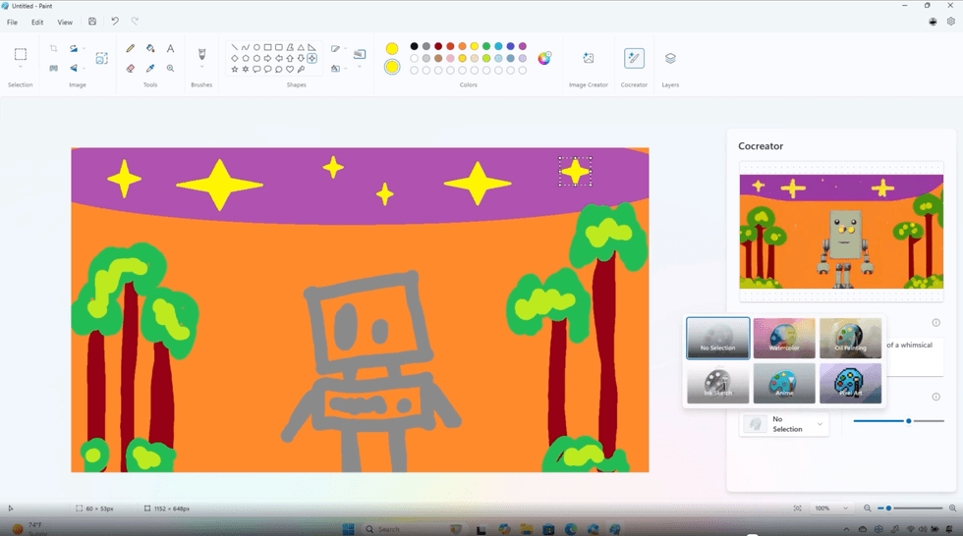Open the File menu
Image resolution: width=963 pixels, height=536 pixels.
coord(12,22)
